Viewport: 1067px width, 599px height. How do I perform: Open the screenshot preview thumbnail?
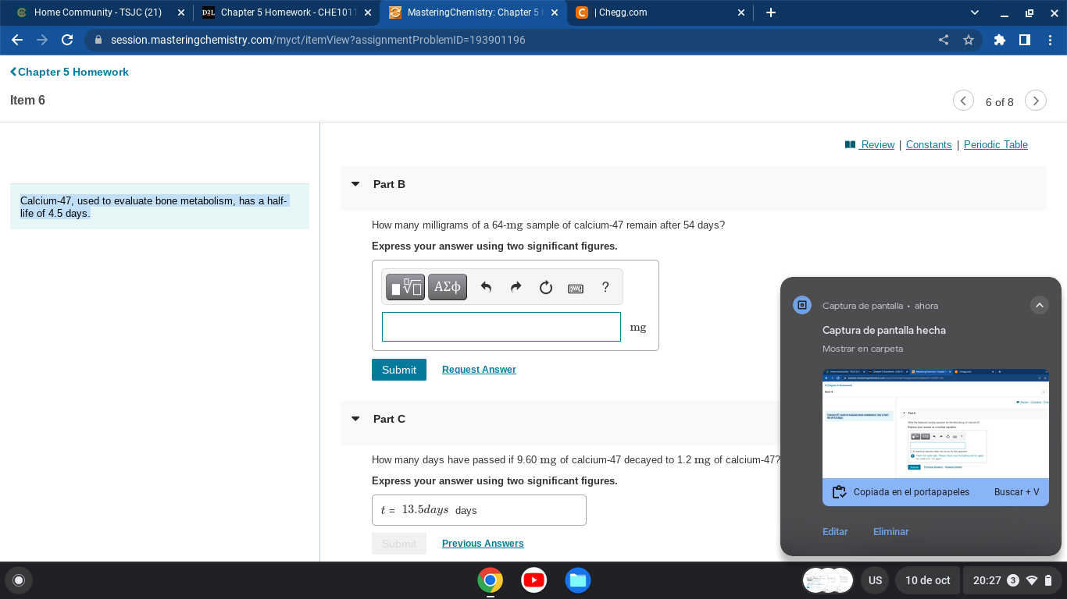tap(936, 424)
